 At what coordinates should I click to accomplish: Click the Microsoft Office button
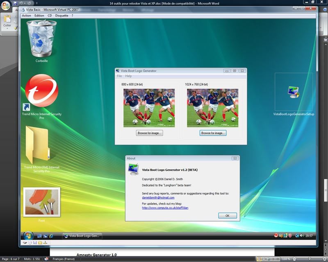pyautogui.click(x=6, y=6)
